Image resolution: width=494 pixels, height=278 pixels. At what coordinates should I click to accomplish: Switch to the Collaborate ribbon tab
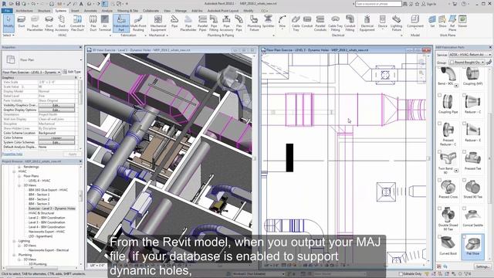click(x=151, y=11)
